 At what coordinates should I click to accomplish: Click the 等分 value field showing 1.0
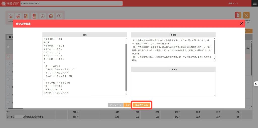(x=20, y=117)
